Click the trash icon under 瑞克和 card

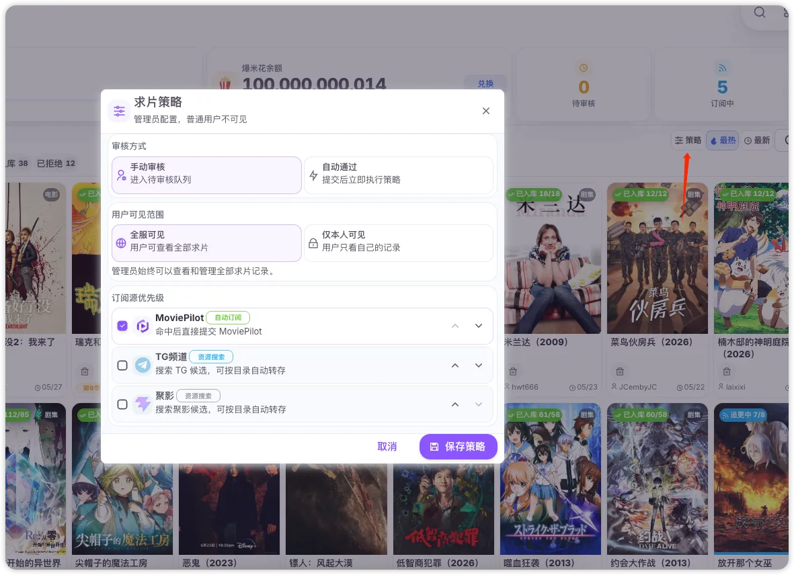click(x=85, y=371)
